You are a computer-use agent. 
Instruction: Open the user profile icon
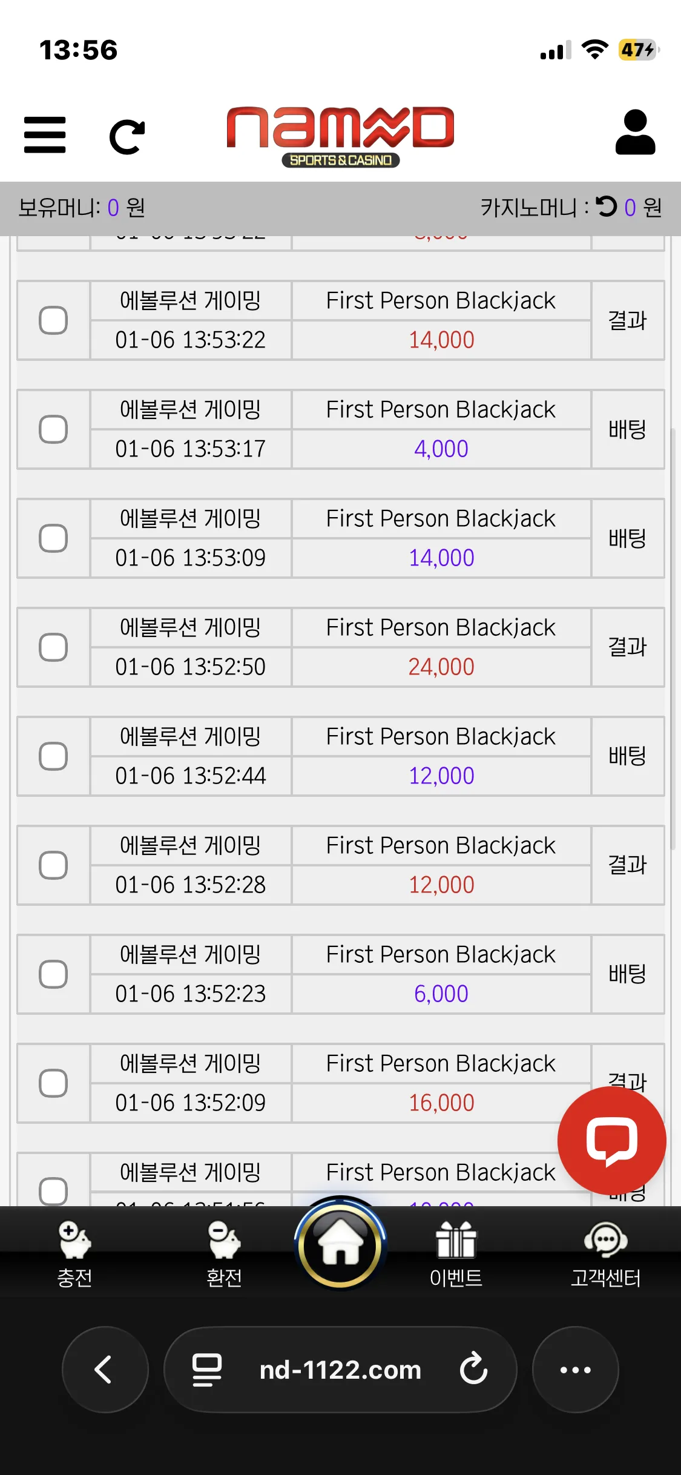click(x=635, y=132)
